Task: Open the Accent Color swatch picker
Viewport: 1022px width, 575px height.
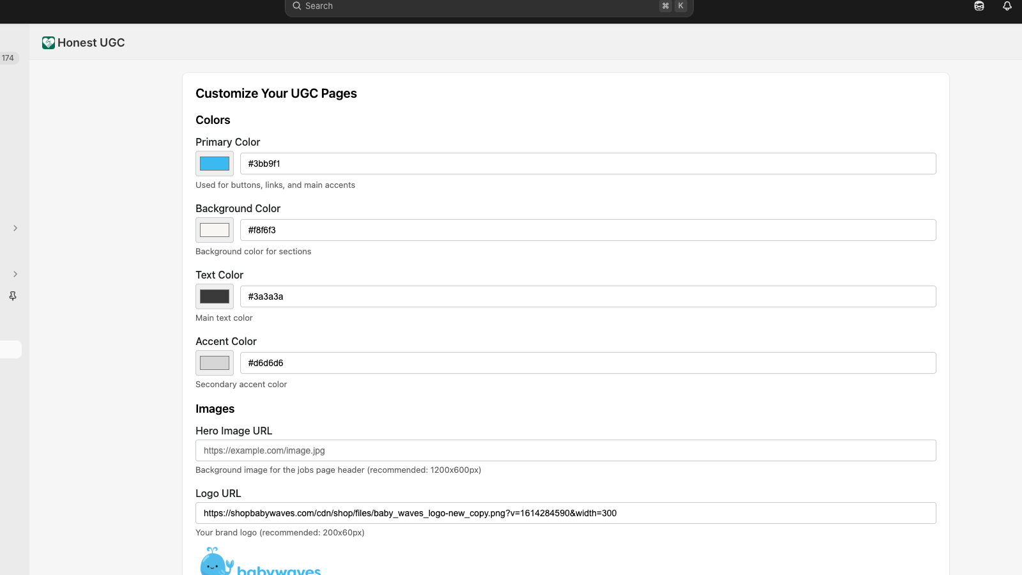Action: 215,363
